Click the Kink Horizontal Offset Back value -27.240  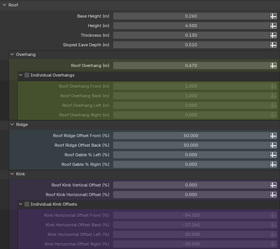(191, 225)
